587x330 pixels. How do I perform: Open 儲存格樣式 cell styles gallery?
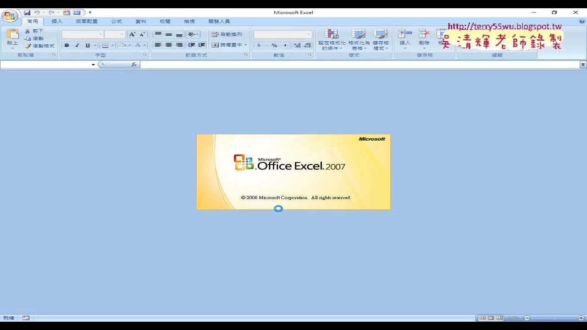click(381, 40)
